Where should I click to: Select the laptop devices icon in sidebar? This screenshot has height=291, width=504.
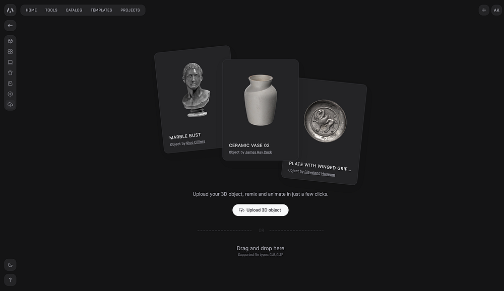[x=10, y=62]
